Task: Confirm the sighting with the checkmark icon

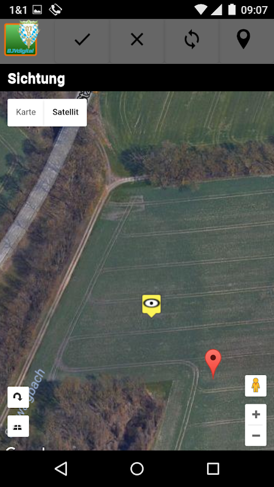Action: point(82,40)
